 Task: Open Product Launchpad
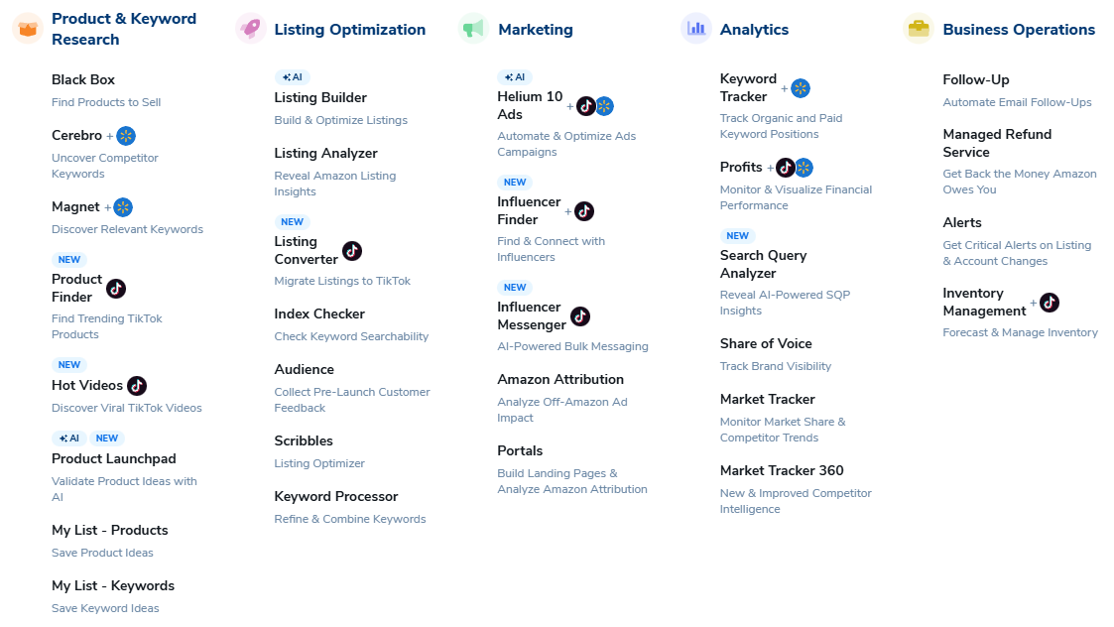[113, 458]
